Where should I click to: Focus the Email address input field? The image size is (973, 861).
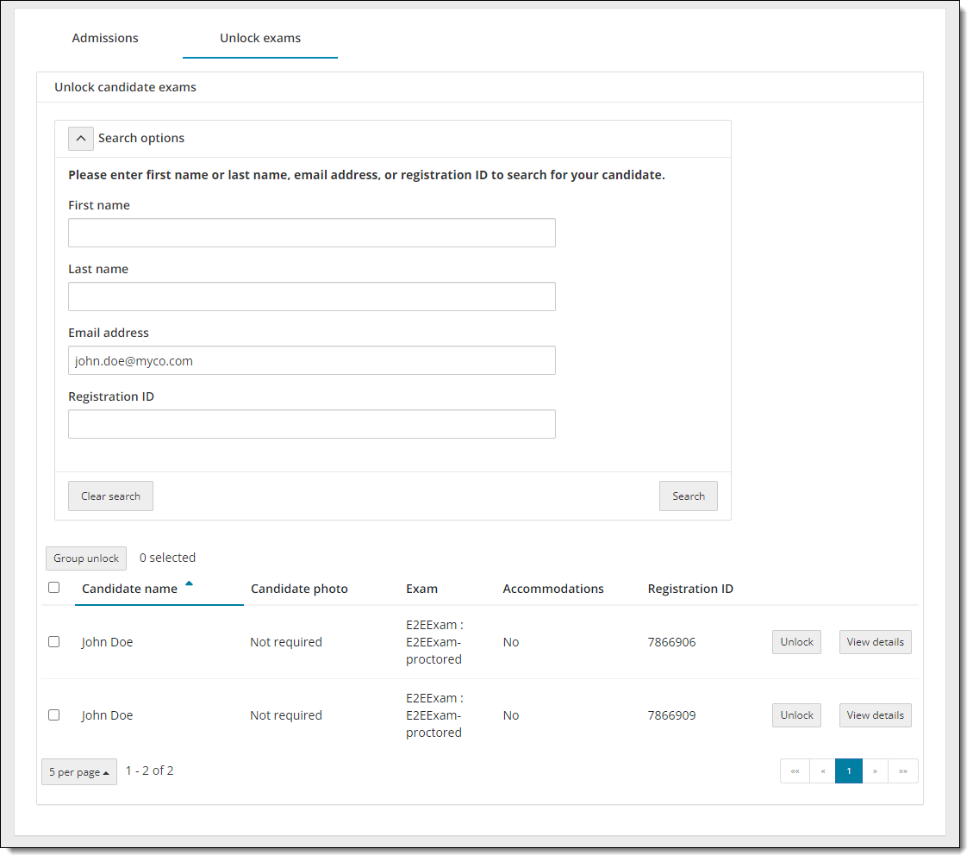(x=312, y=361)
